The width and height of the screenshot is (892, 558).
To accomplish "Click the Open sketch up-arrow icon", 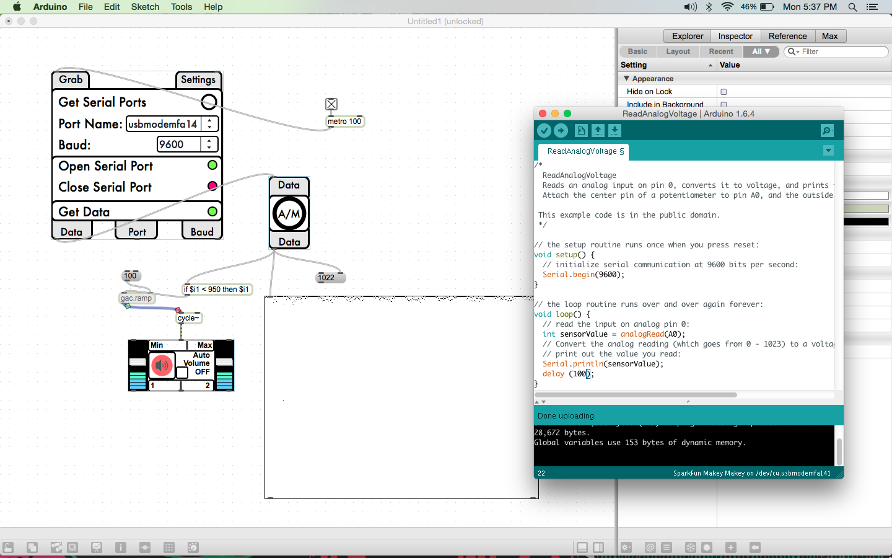I will point(598,130).
